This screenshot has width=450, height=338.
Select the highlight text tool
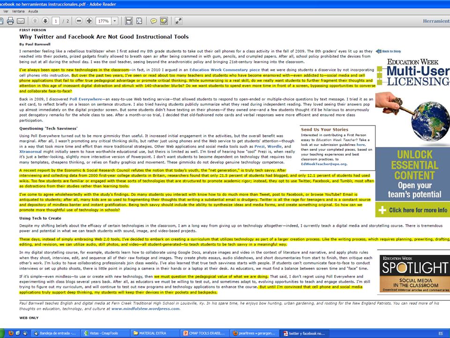(x=164, y=21)
